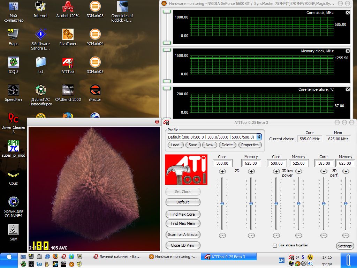Select the txt folder on desktop

[40, 65]
